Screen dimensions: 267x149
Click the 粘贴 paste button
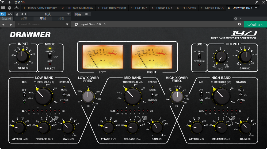(x=61, y=18)
